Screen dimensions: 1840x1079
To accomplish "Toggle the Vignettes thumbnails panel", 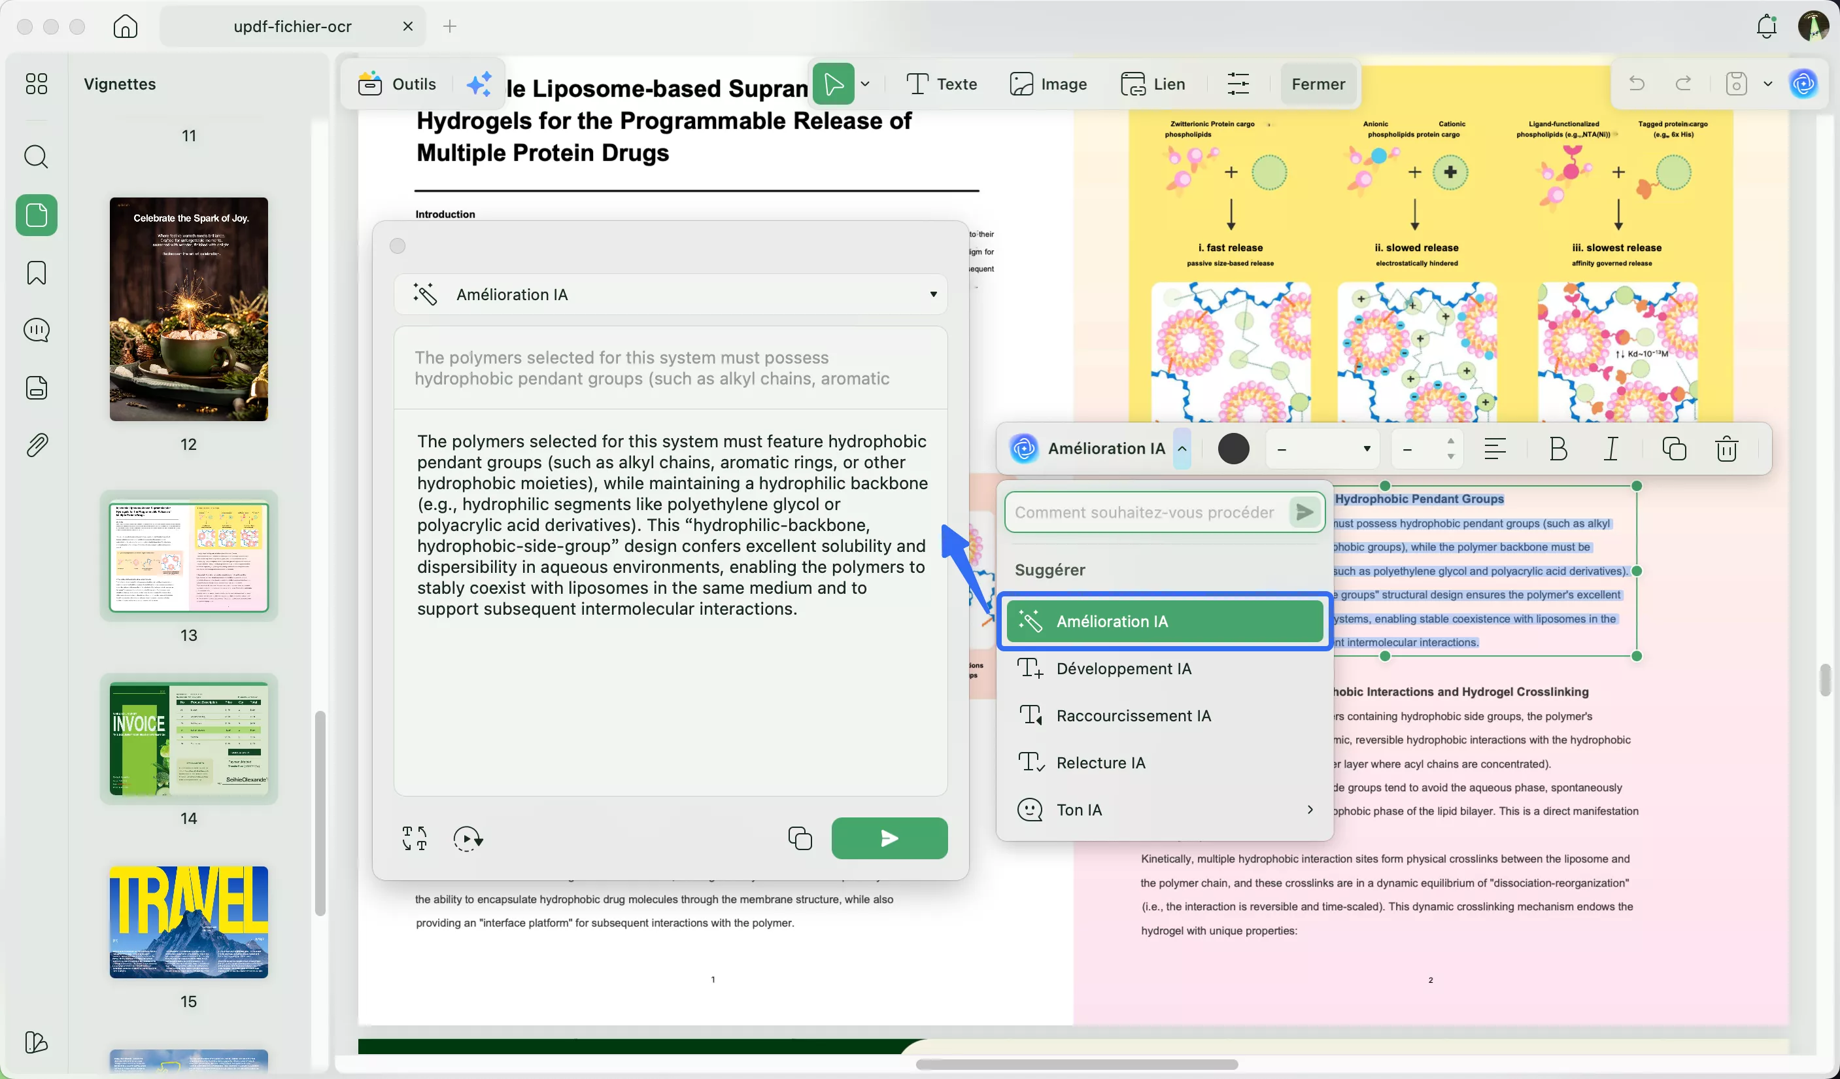I will 36,215.
